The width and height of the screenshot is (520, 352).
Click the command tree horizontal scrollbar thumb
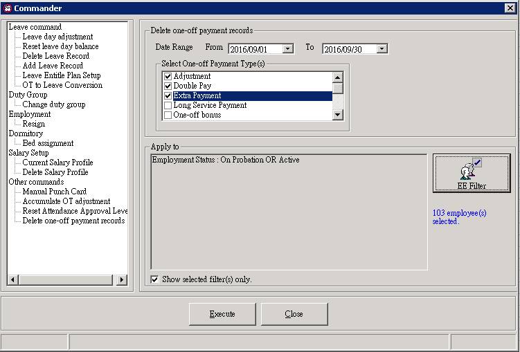click(x=65, y=280)
